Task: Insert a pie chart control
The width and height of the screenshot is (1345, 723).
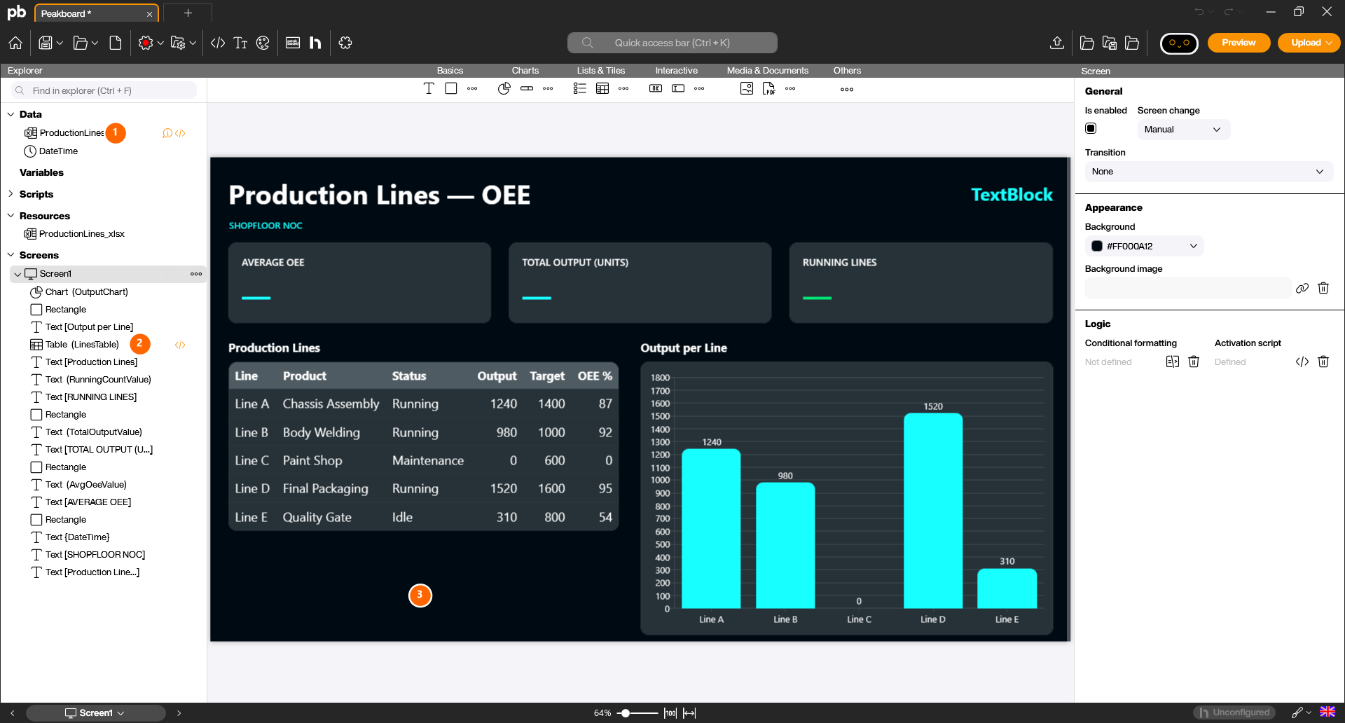Action: coord(504,88)
